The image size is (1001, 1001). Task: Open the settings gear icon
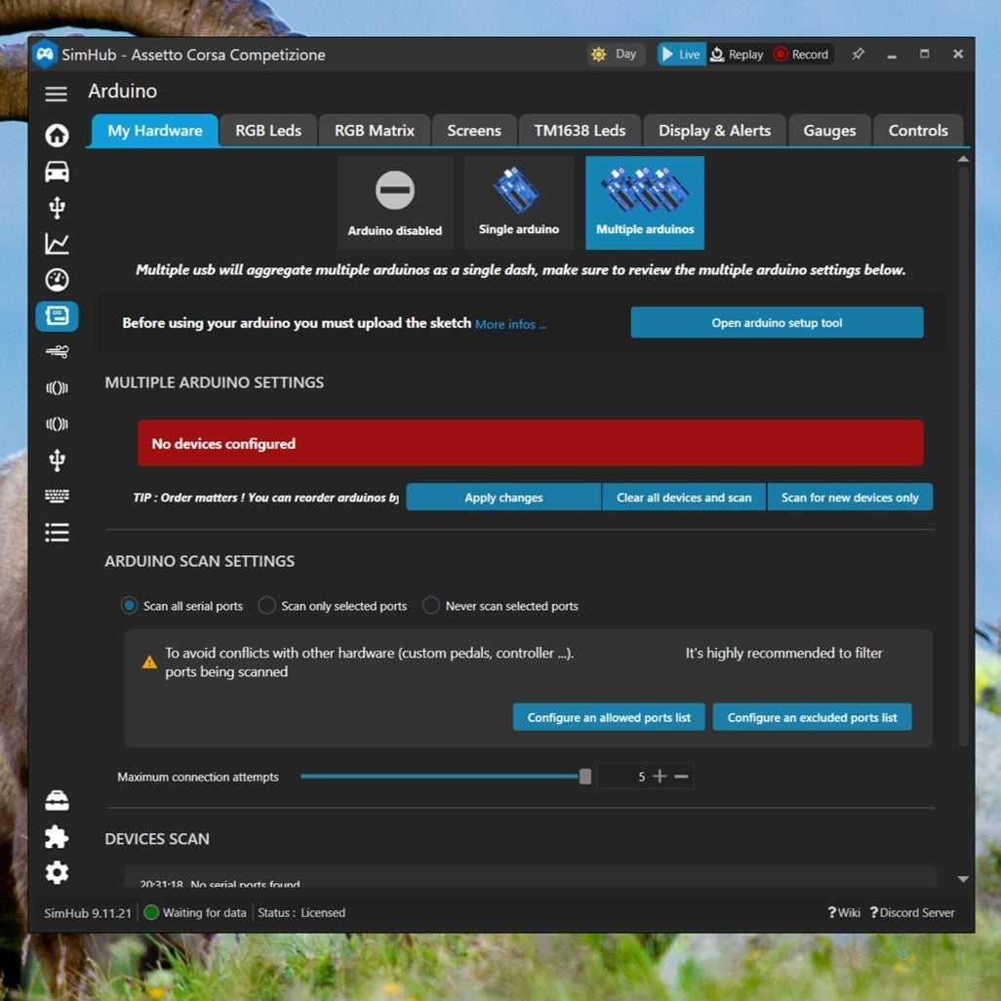(57, 872)
